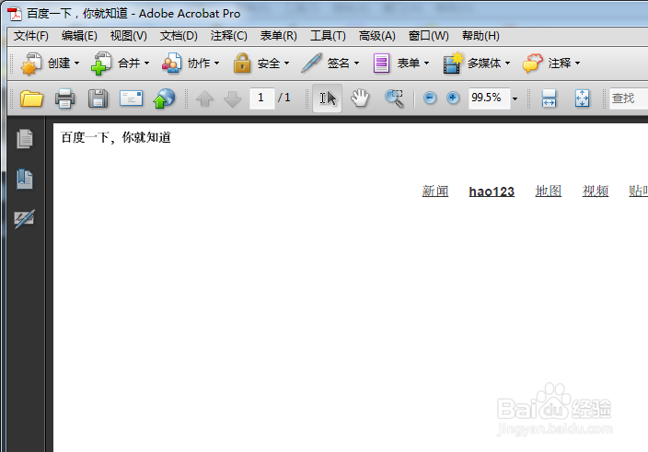Click the Create PDF star icon

31,64
